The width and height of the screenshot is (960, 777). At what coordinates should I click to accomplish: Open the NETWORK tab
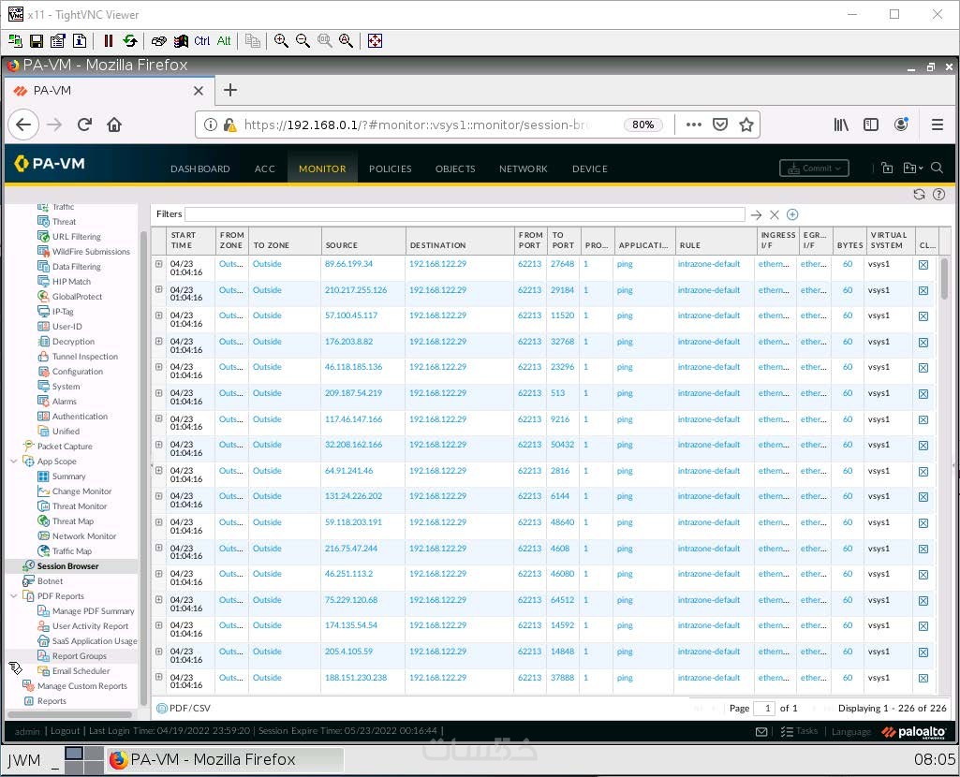click(x=523, y=169)
